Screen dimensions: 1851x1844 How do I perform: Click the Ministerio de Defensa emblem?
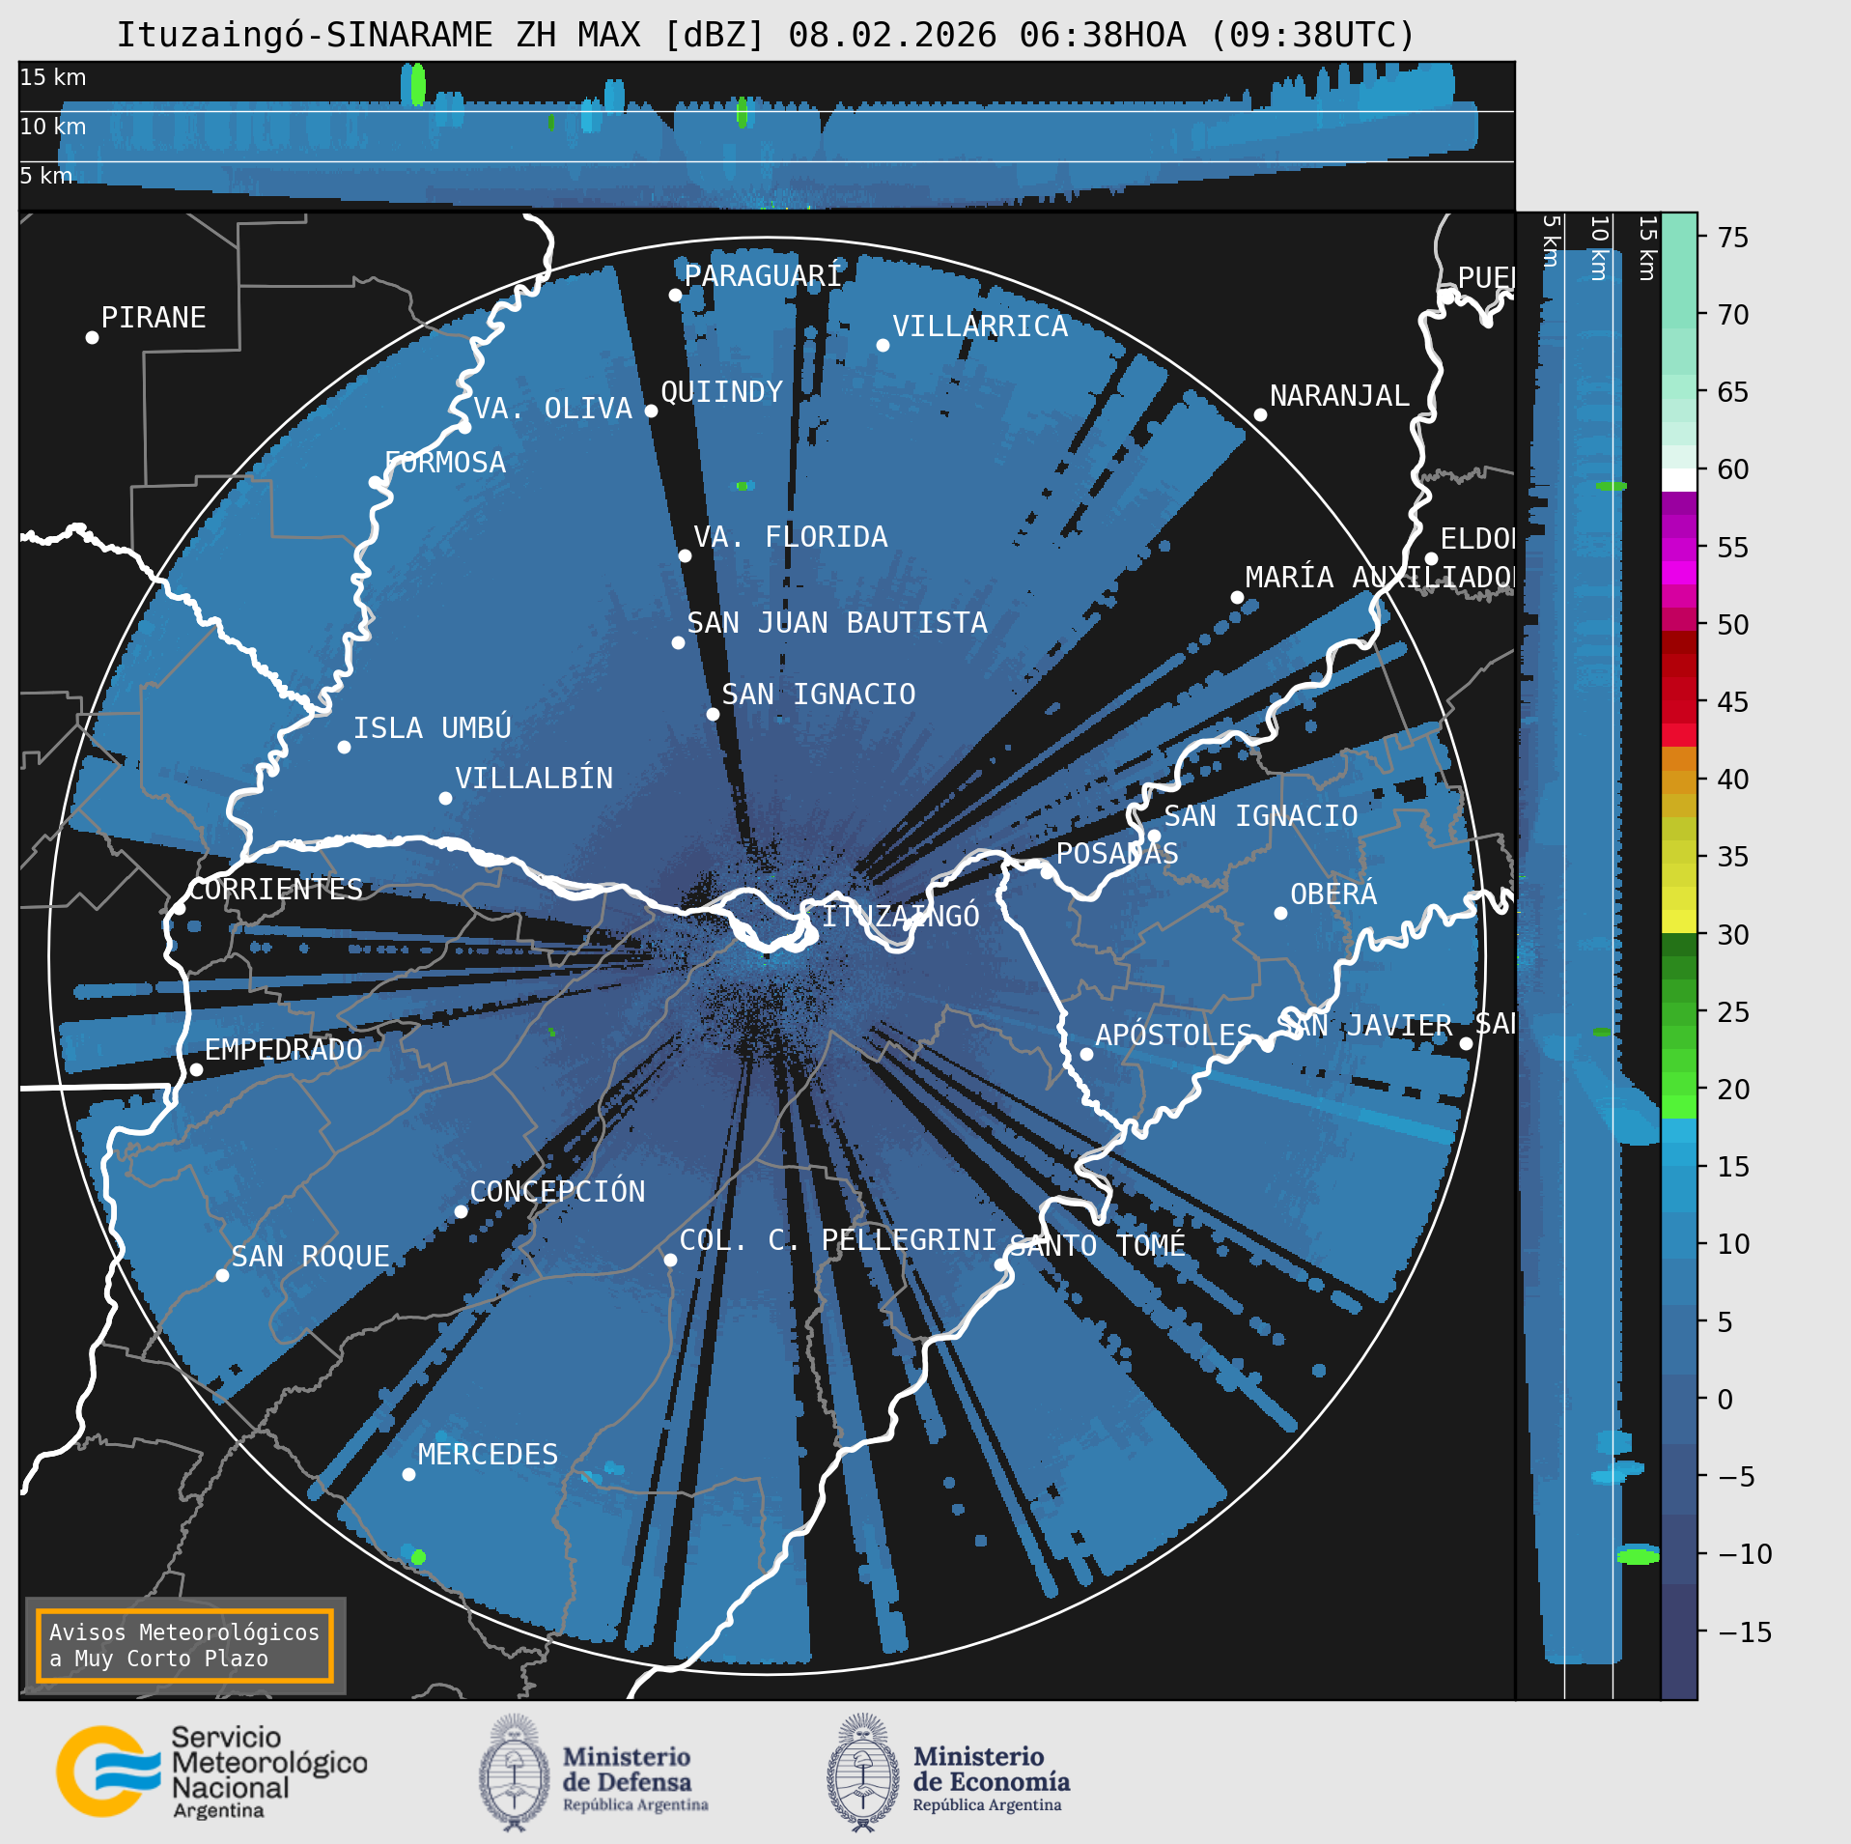(515, 1773)
